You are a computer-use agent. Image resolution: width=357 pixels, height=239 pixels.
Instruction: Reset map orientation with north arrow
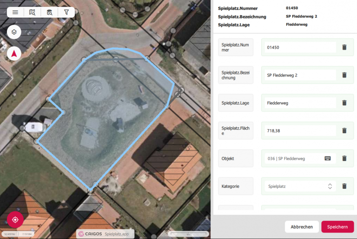(14, 54)
